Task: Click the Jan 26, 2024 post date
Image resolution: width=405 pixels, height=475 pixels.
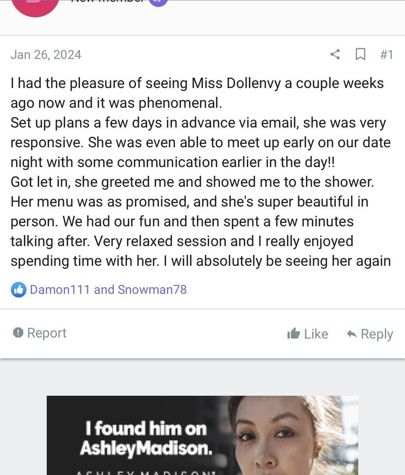Action: (46, 55)
